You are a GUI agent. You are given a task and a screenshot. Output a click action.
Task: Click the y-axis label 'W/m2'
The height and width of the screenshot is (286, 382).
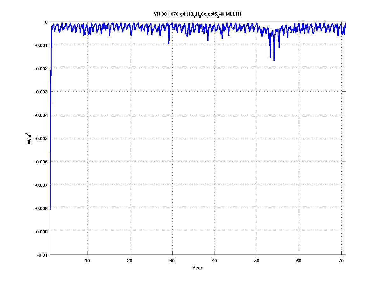click(29, 138)
